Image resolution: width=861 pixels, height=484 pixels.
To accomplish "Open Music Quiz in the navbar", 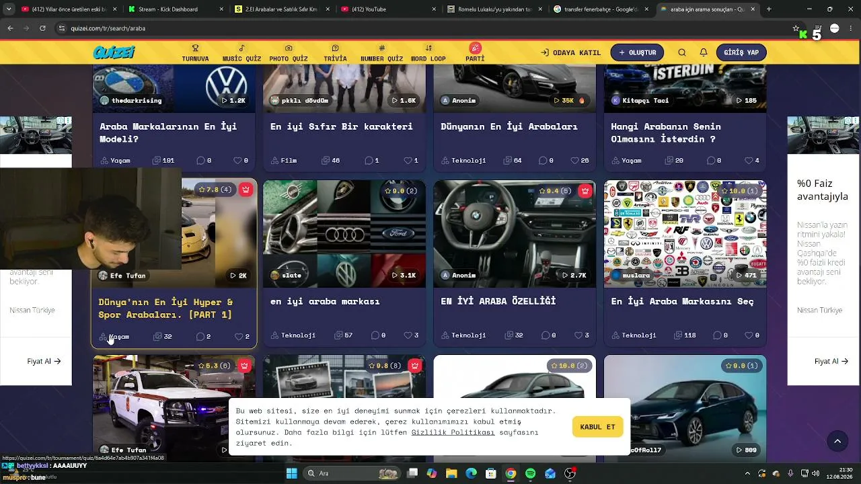I will point(241,53).
